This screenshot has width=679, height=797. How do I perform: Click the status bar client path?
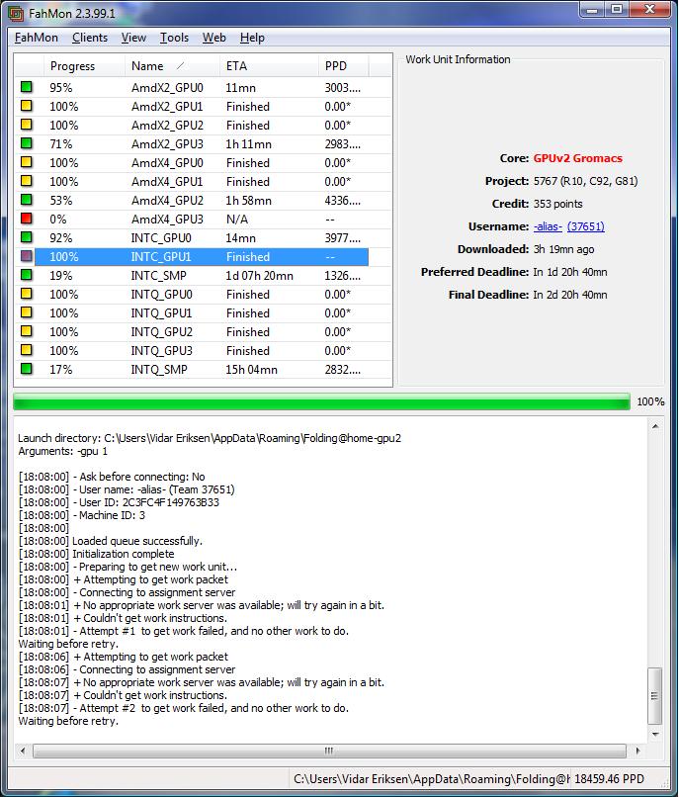click(432, 778)
